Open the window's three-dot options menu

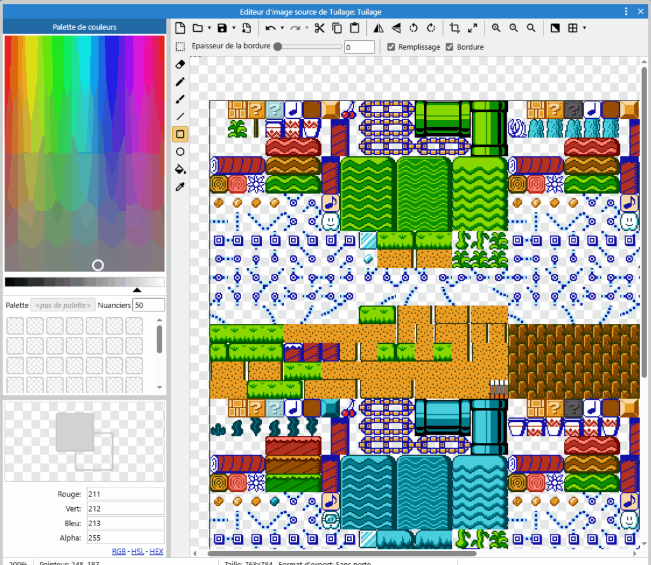click(x=626, y=11)
